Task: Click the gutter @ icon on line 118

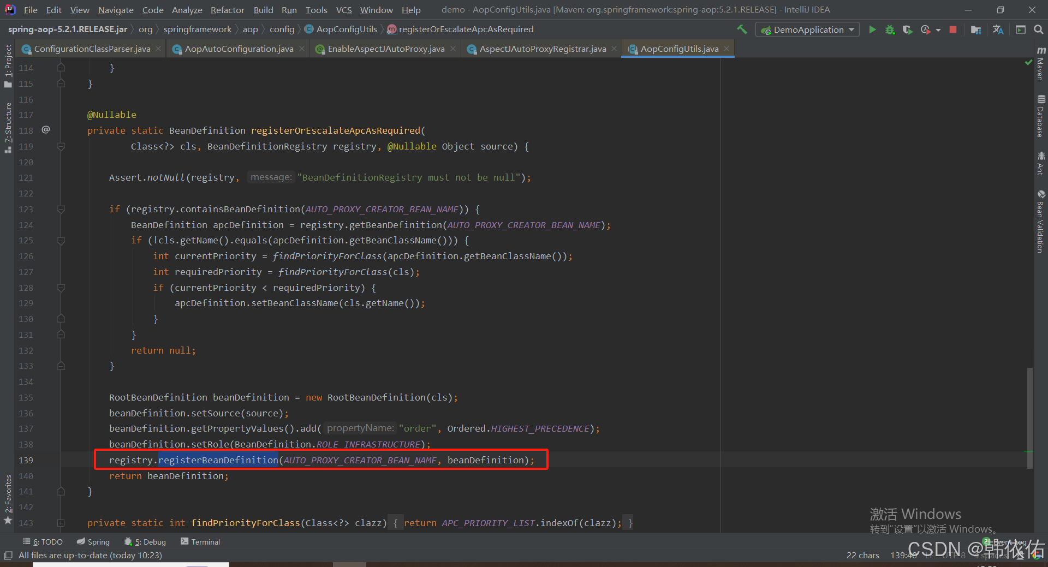Action: (46, 130)
